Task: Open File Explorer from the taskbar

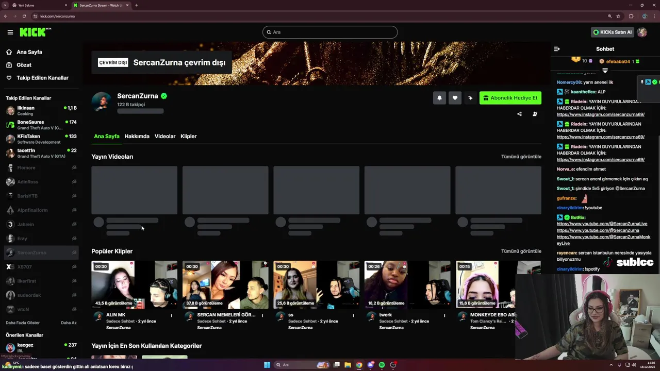Action: (x=348, y=365)
